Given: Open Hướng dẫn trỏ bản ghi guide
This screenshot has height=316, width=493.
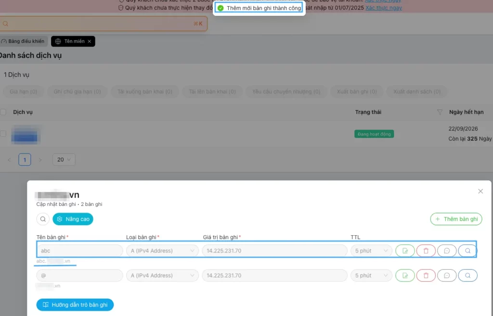Looking at the screenshot, I should 75,305.
